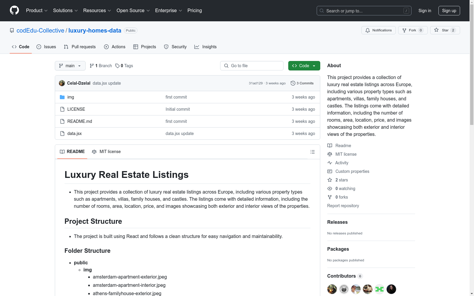Image resolution: width=474 pixels, height=296 pixels.
Task: Click the branch icon for 1 Branch
Action: [x=92, y=66]
